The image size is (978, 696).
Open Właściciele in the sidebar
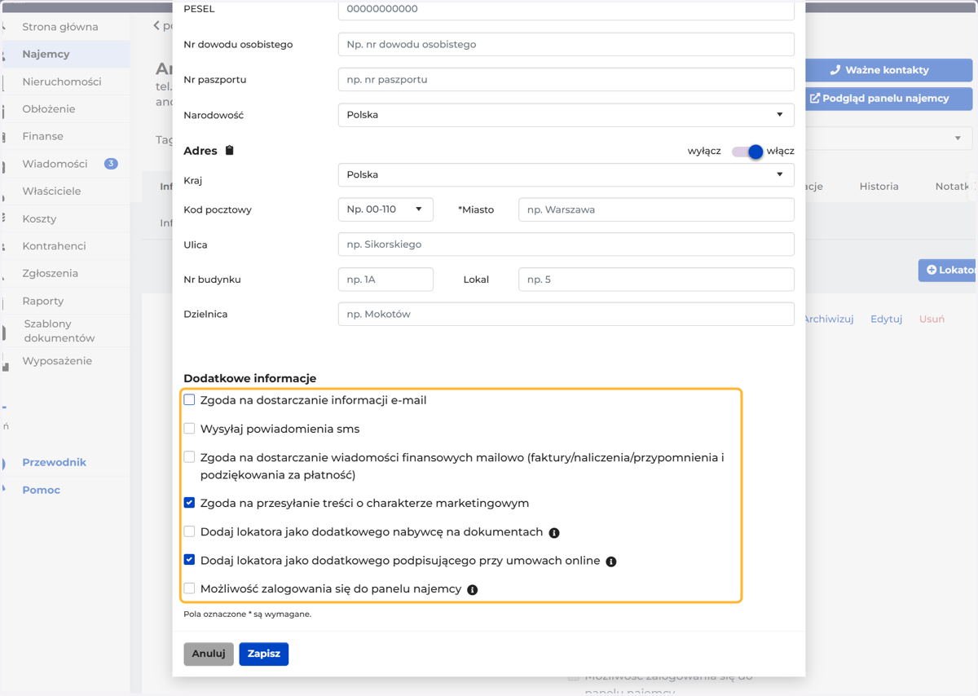[51, 191]
